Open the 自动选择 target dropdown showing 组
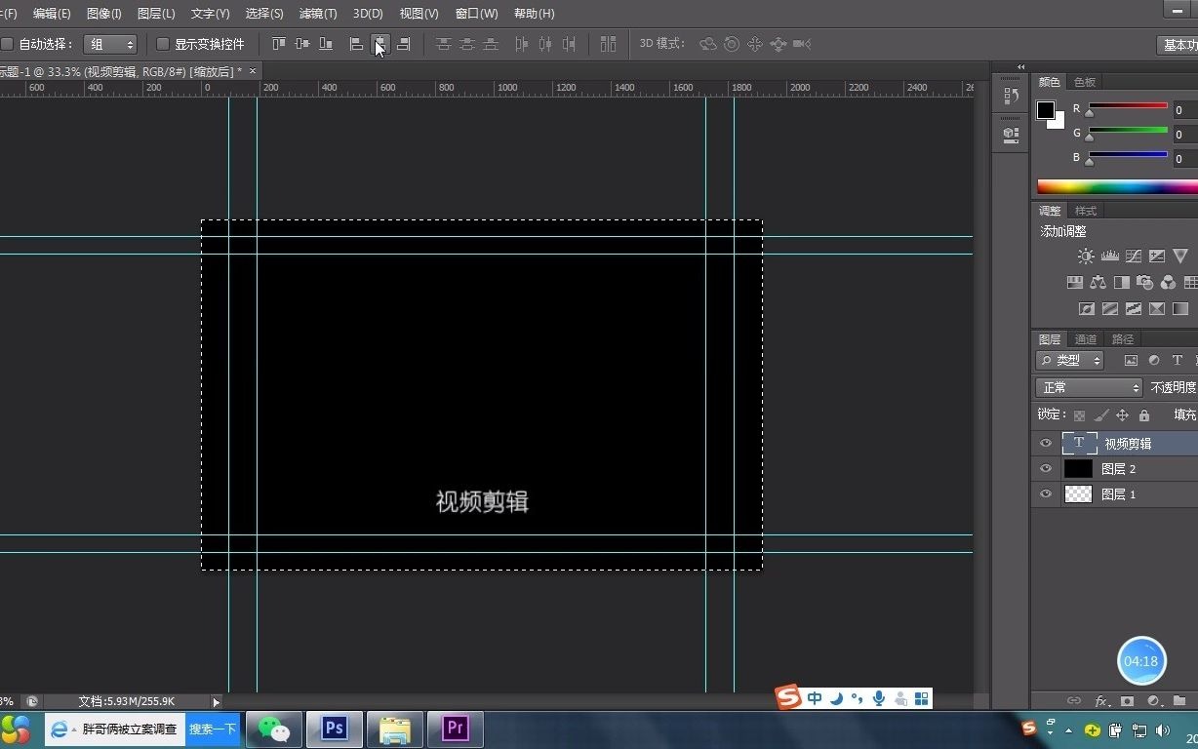 coord(110,44)
